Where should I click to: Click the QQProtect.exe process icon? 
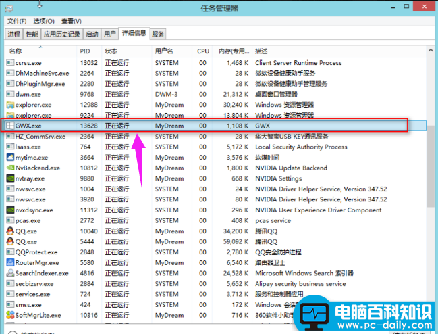click(x=10, y=252)
